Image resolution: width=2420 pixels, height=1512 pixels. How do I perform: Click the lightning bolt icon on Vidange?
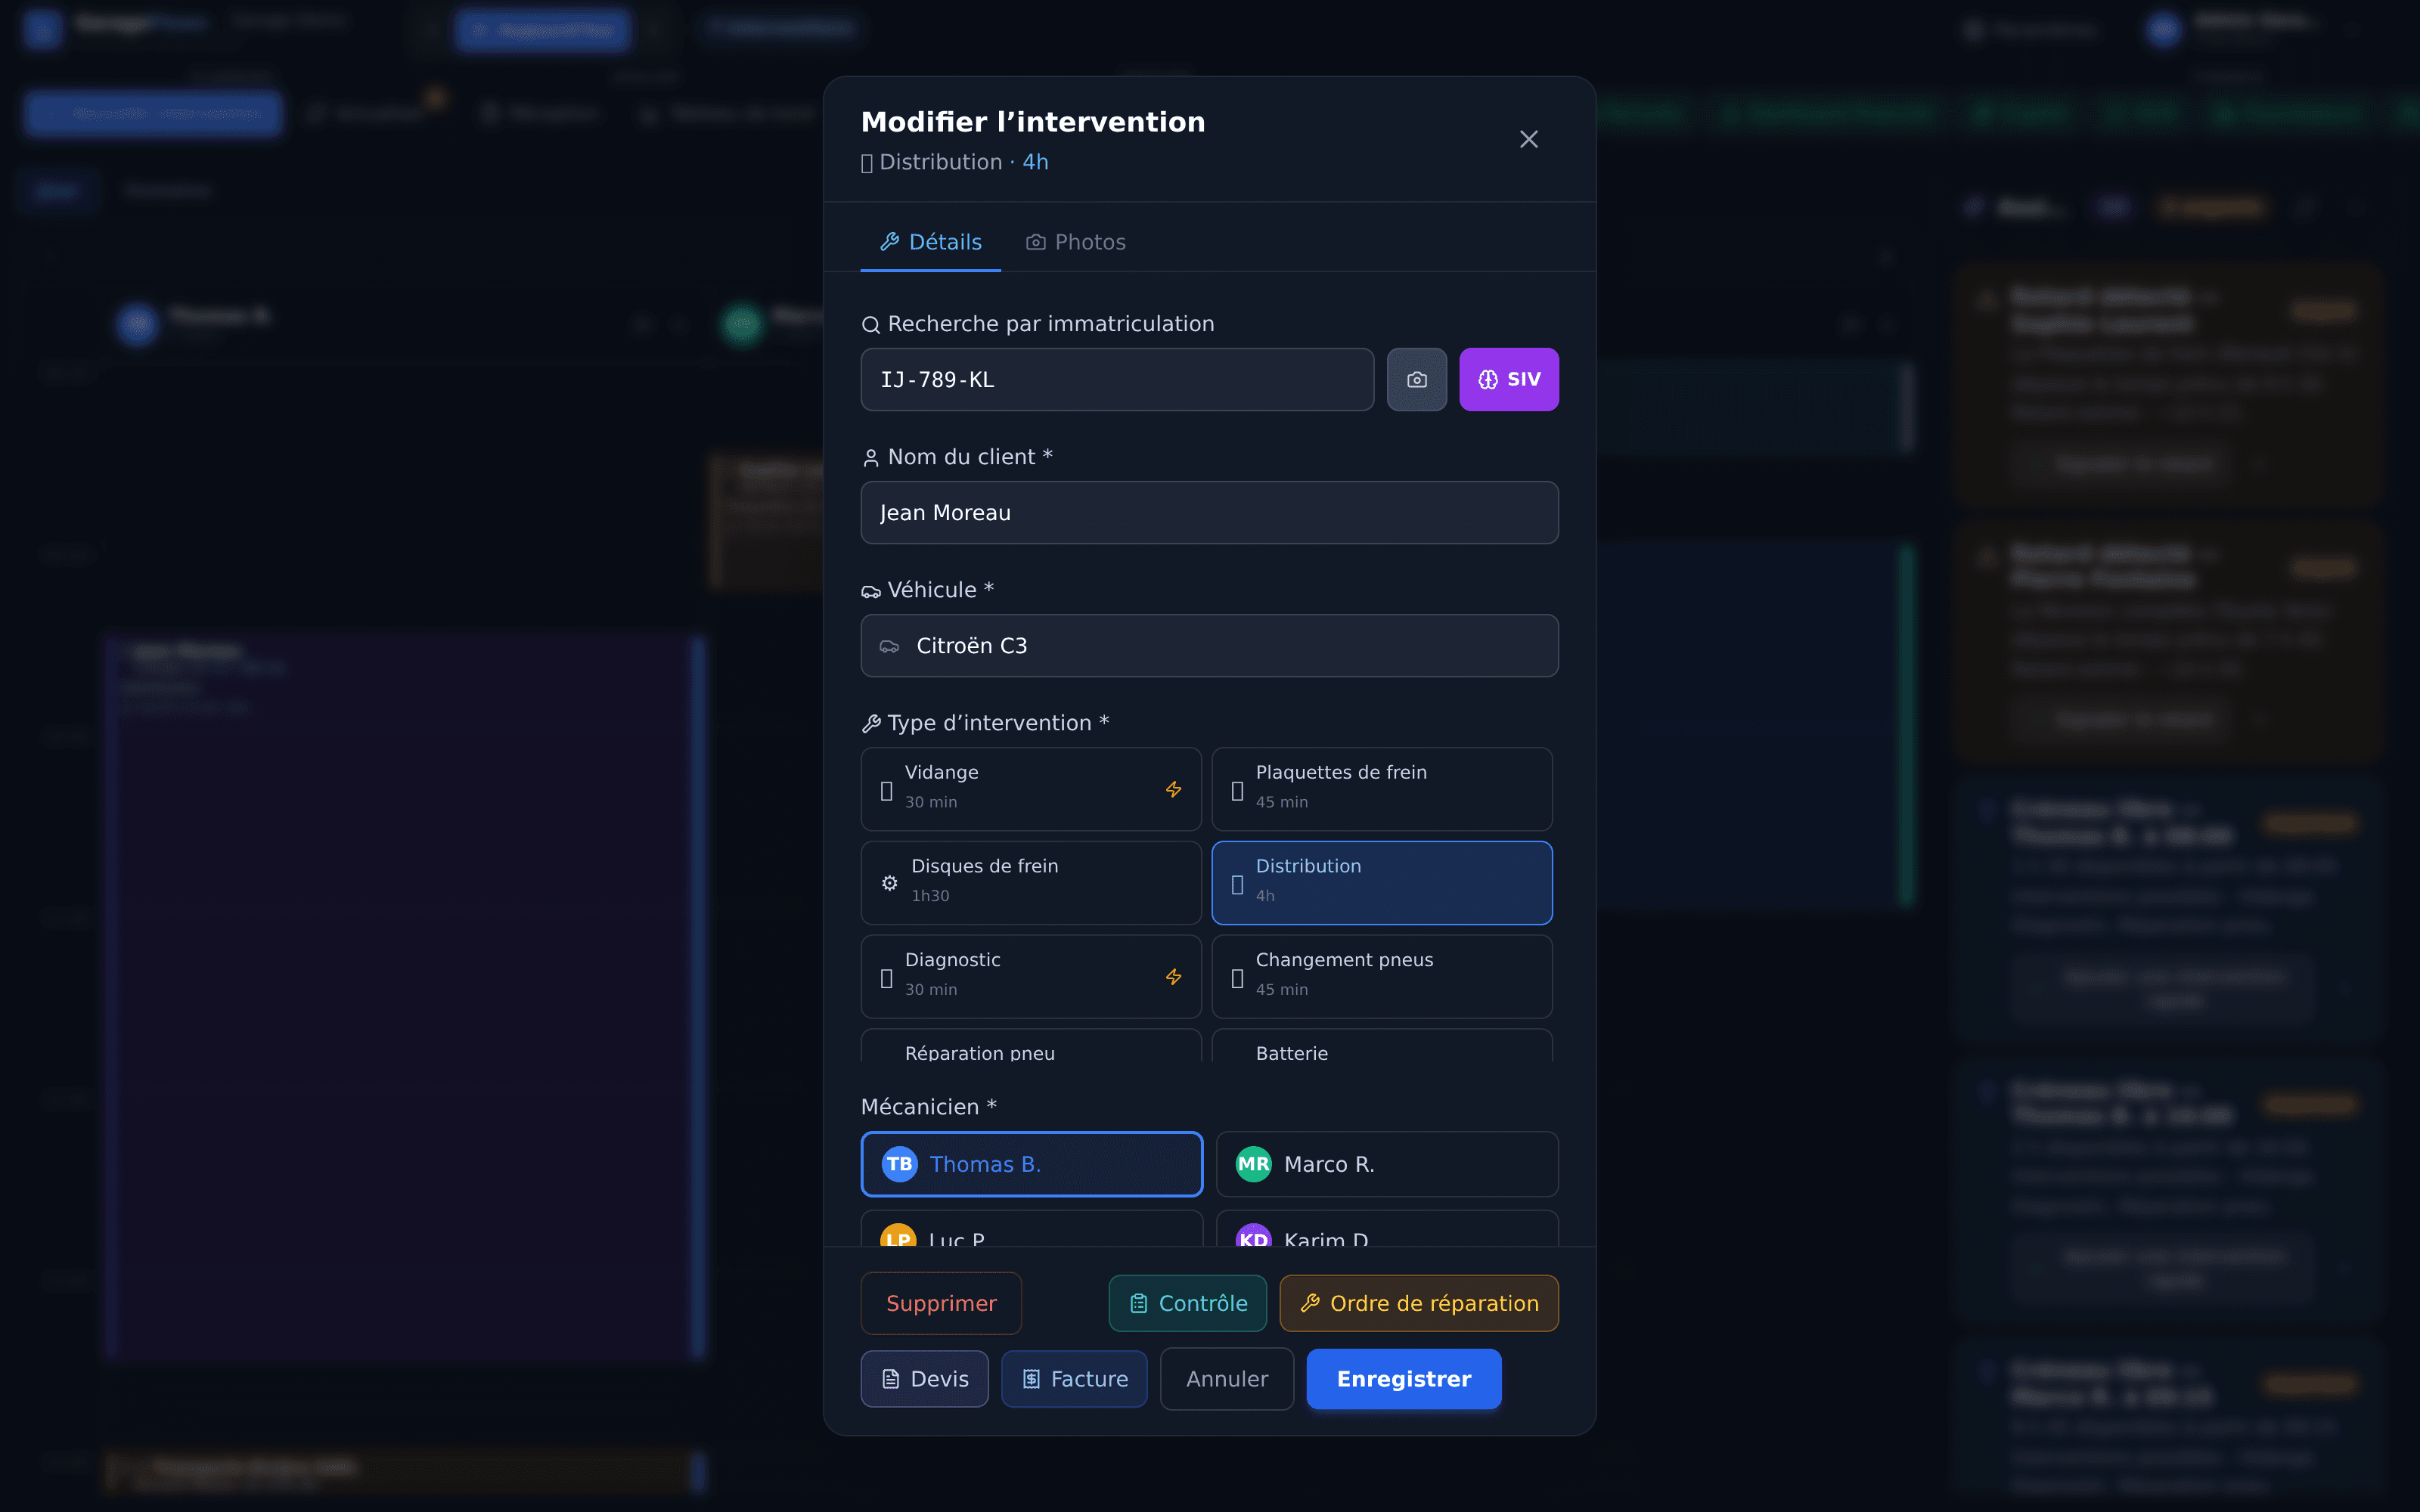click(x=1173, y=789)
